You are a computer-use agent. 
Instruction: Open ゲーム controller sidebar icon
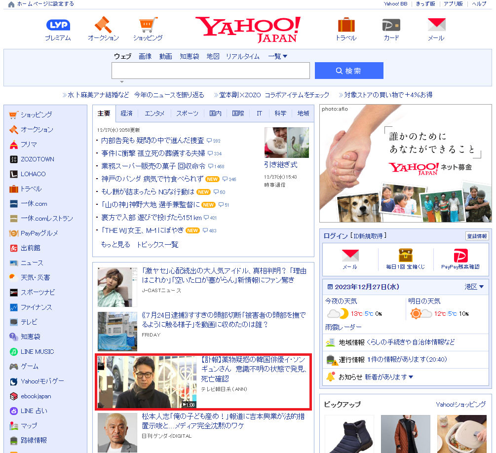(14, 366)
